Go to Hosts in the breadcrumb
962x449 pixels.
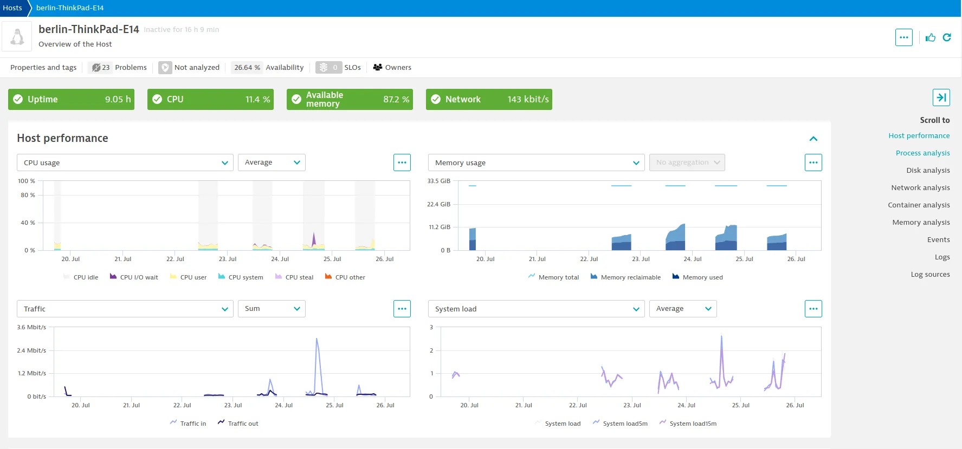pyautogui.click(x=12, y=8)
